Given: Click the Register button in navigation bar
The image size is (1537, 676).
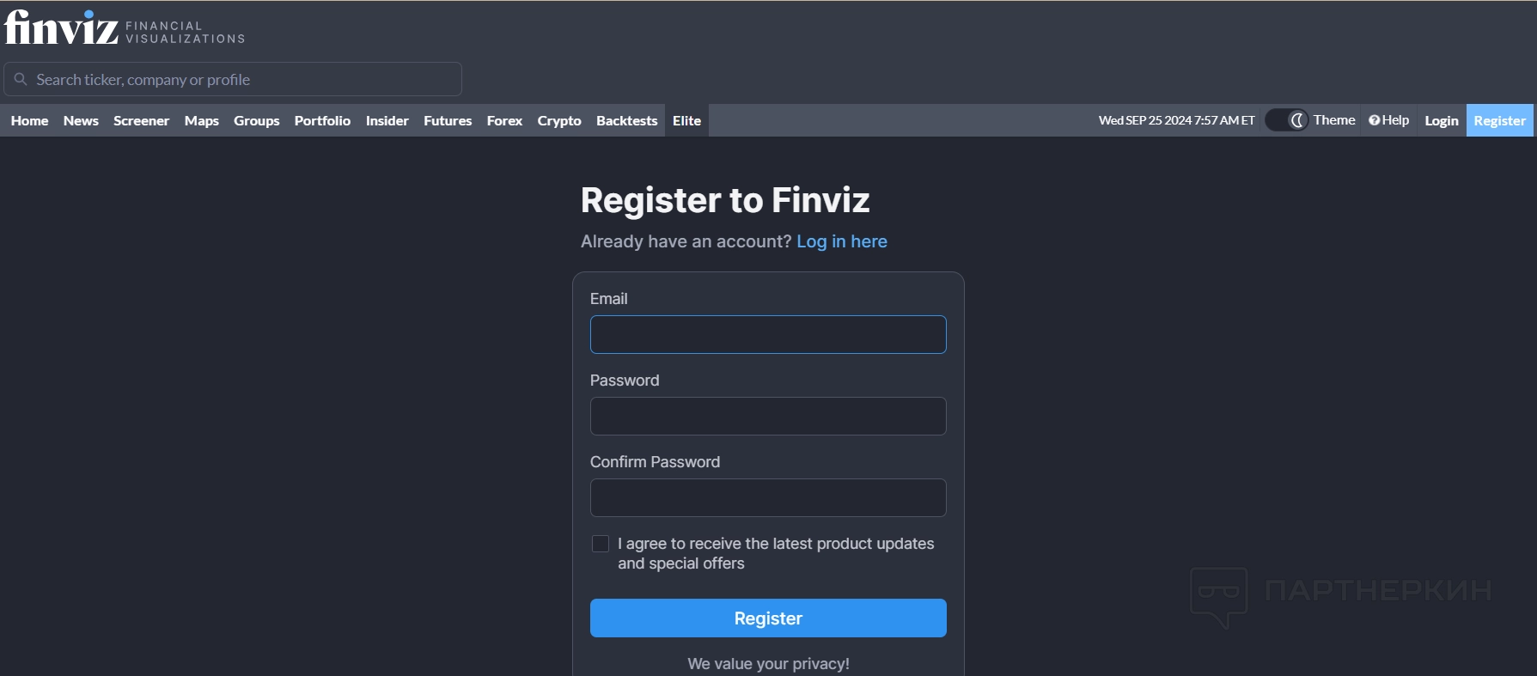Looking at the screenshot, I should pos(1499,120).
